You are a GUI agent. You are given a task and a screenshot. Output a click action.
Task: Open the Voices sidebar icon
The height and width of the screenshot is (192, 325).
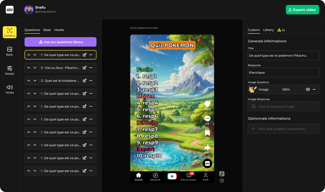tap(10, 89)
